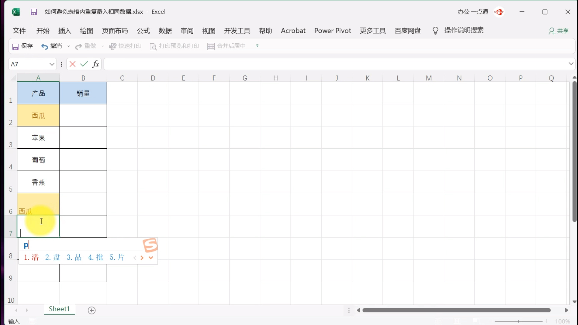578x325 pixels.
Task: Cancel the entry with the red X
Action: click(x=73, y=64)
